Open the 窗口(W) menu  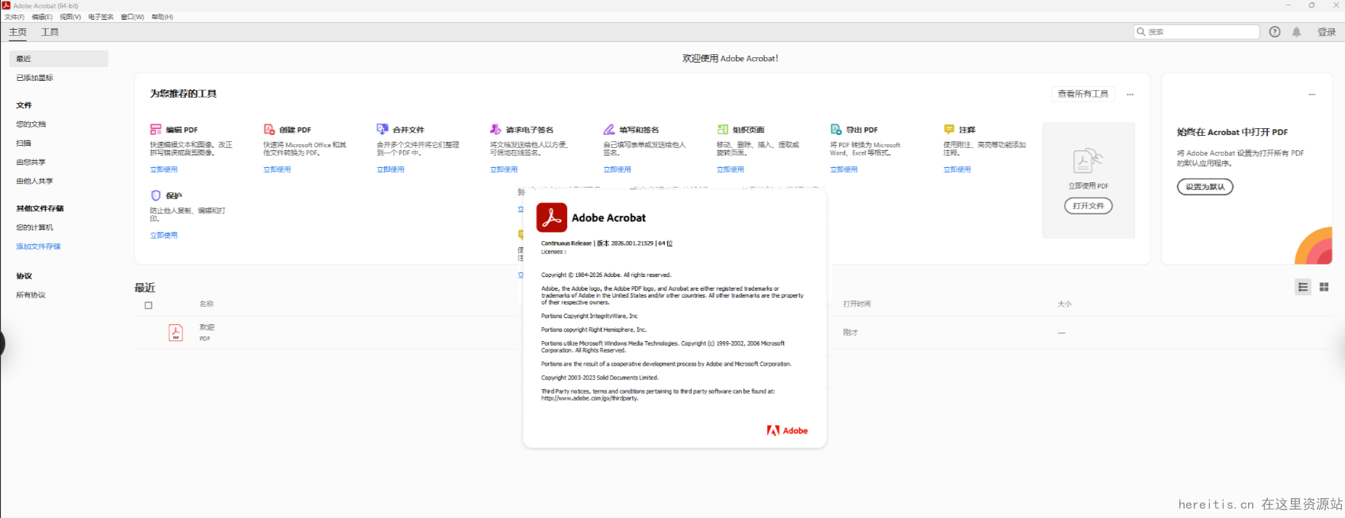tap(132, 17)
